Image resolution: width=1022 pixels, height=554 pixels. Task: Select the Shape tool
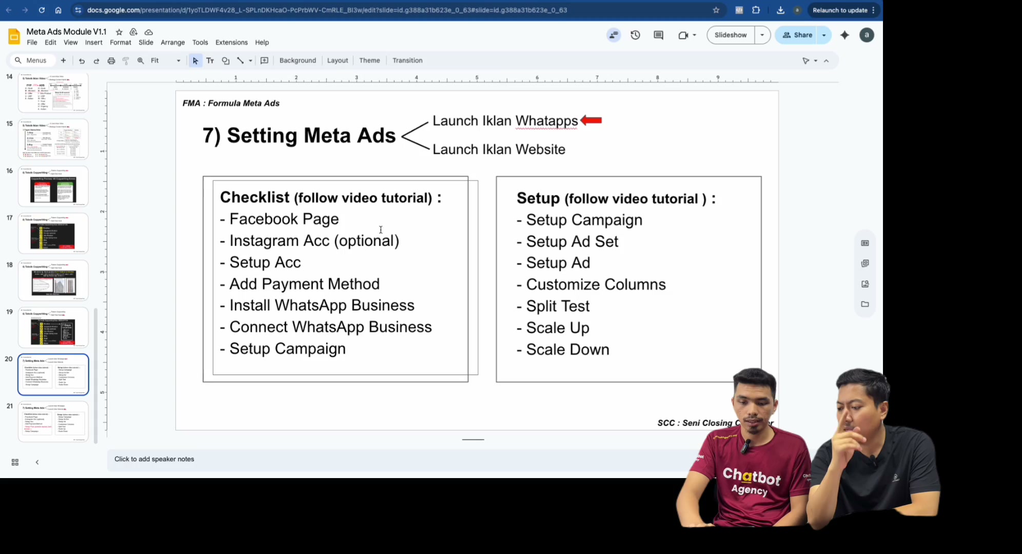(225, 61)
